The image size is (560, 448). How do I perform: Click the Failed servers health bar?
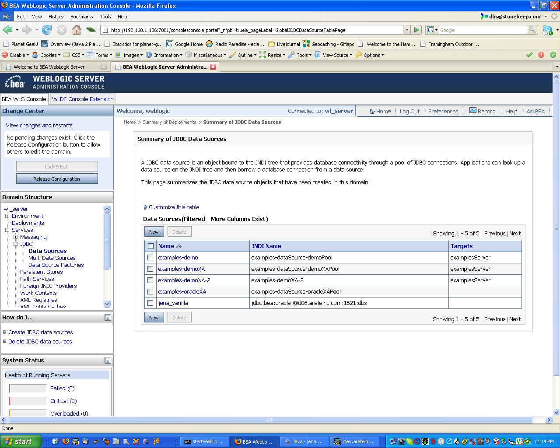click(28, 388)
